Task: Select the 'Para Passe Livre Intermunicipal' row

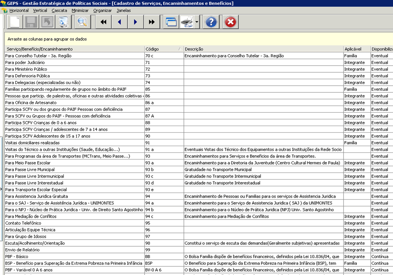Action: 199,176
